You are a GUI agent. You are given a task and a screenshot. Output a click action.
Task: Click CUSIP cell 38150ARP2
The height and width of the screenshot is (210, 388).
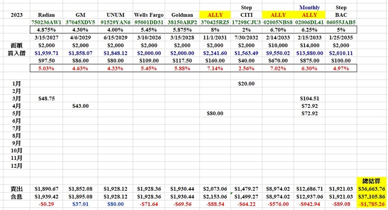tap(182, 22)
